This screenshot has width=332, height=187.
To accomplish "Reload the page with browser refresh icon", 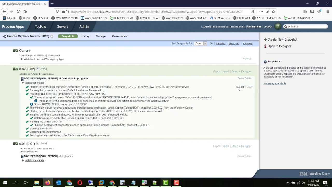I will point(18,11).
